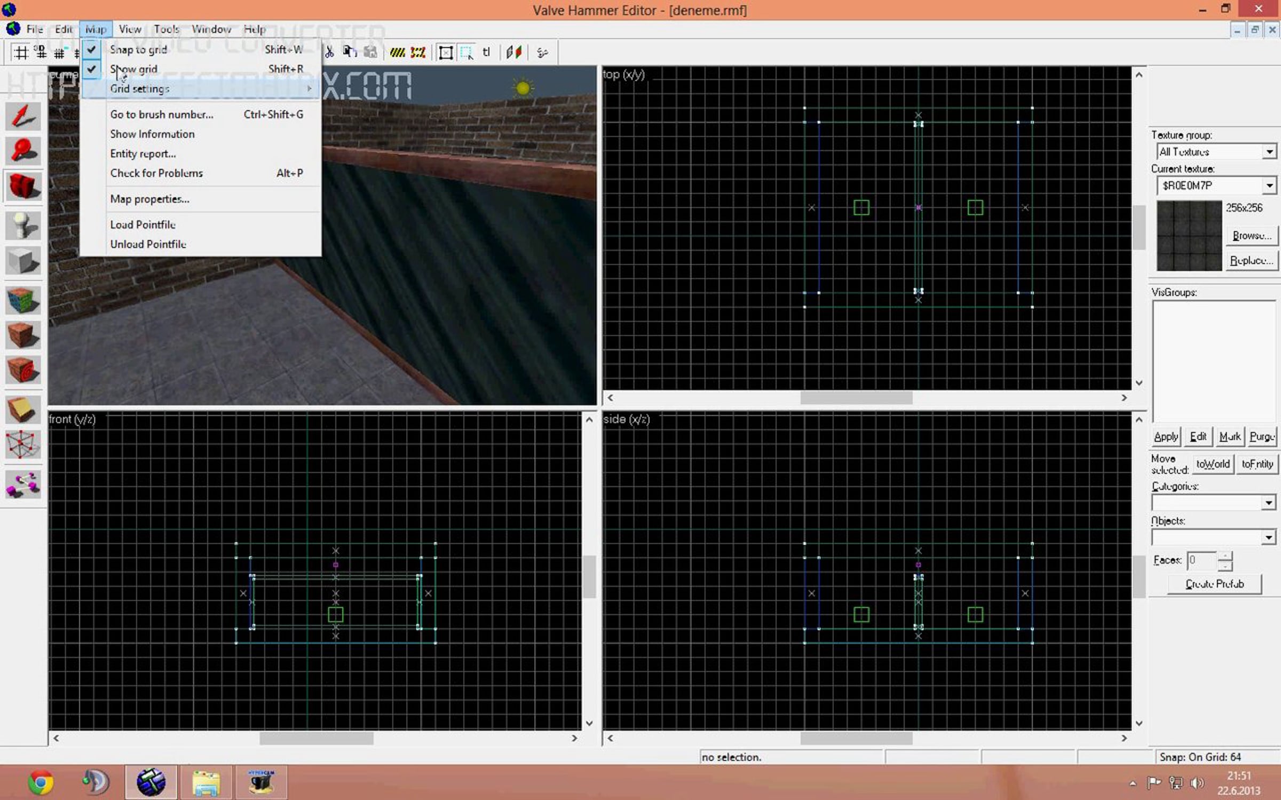1281x800 pixels.
Task: Open Google Chrome from the taskbar
Action: click(x=41, y=782)
